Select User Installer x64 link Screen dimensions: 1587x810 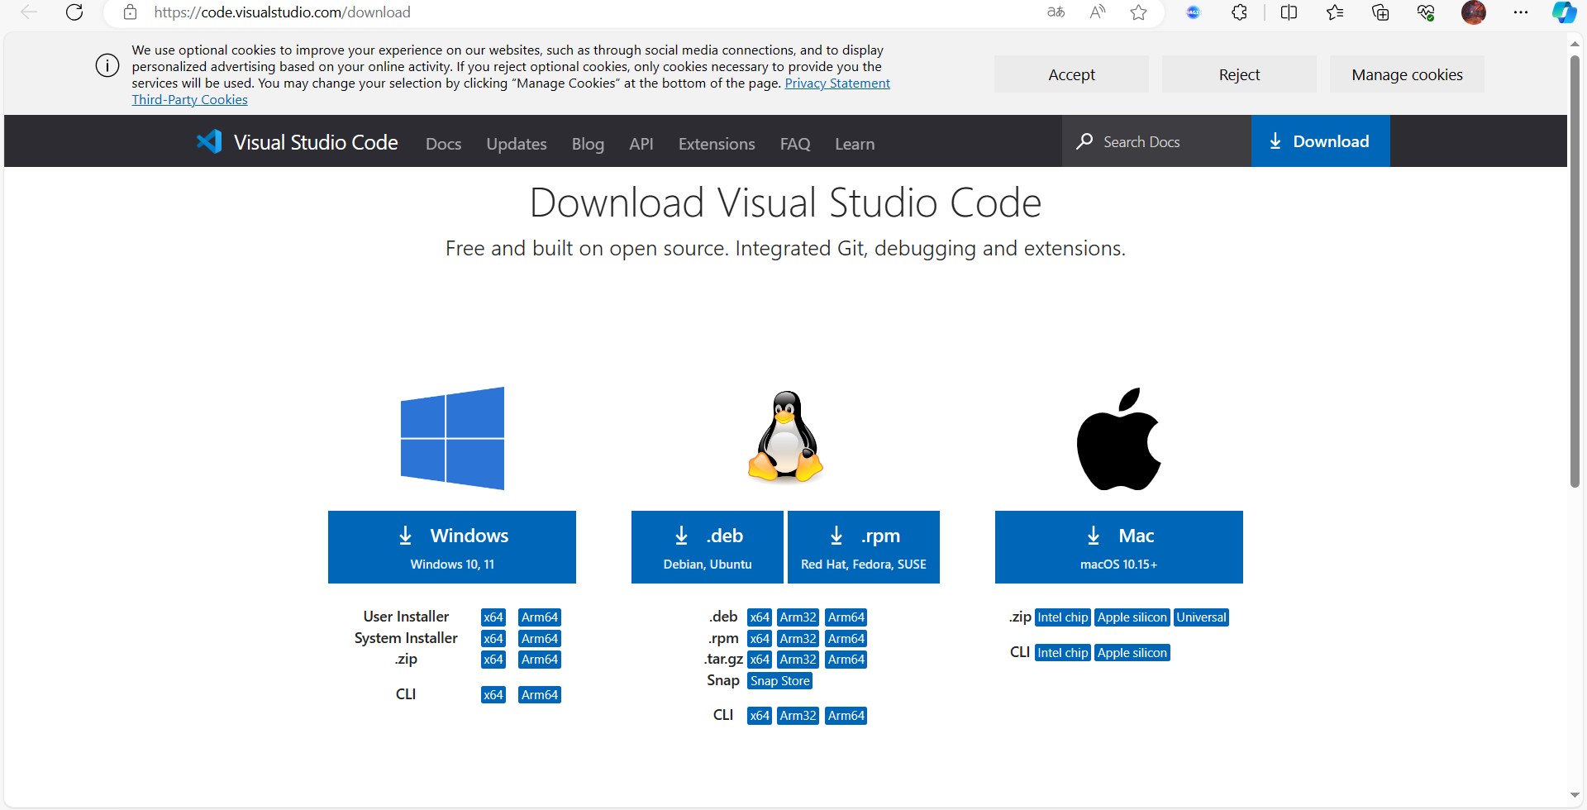pos(493,617)
